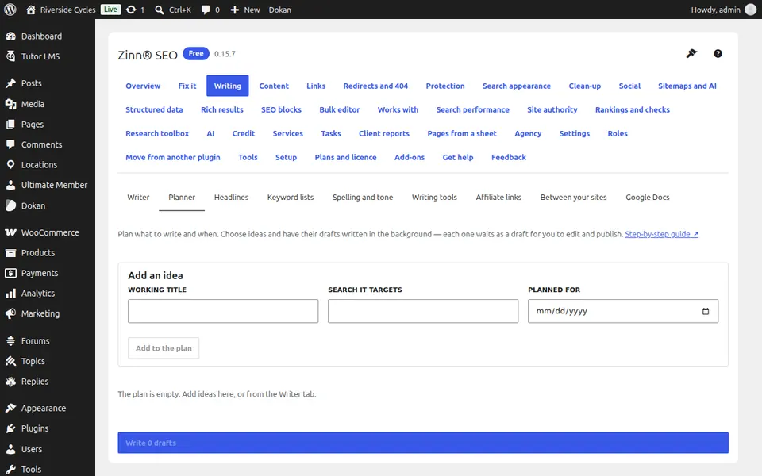Image resolution: width=762 pixels, height=476 pixels.
Task: Click the Add to the plan button
Action: pos(164,348)
